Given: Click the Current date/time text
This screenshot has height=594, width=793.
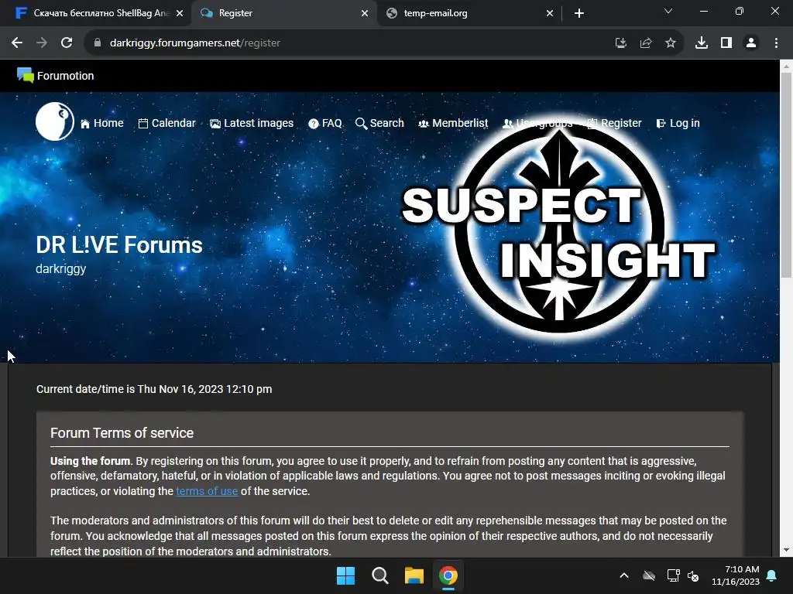Looking at the screenshot, I should point(154,389).
